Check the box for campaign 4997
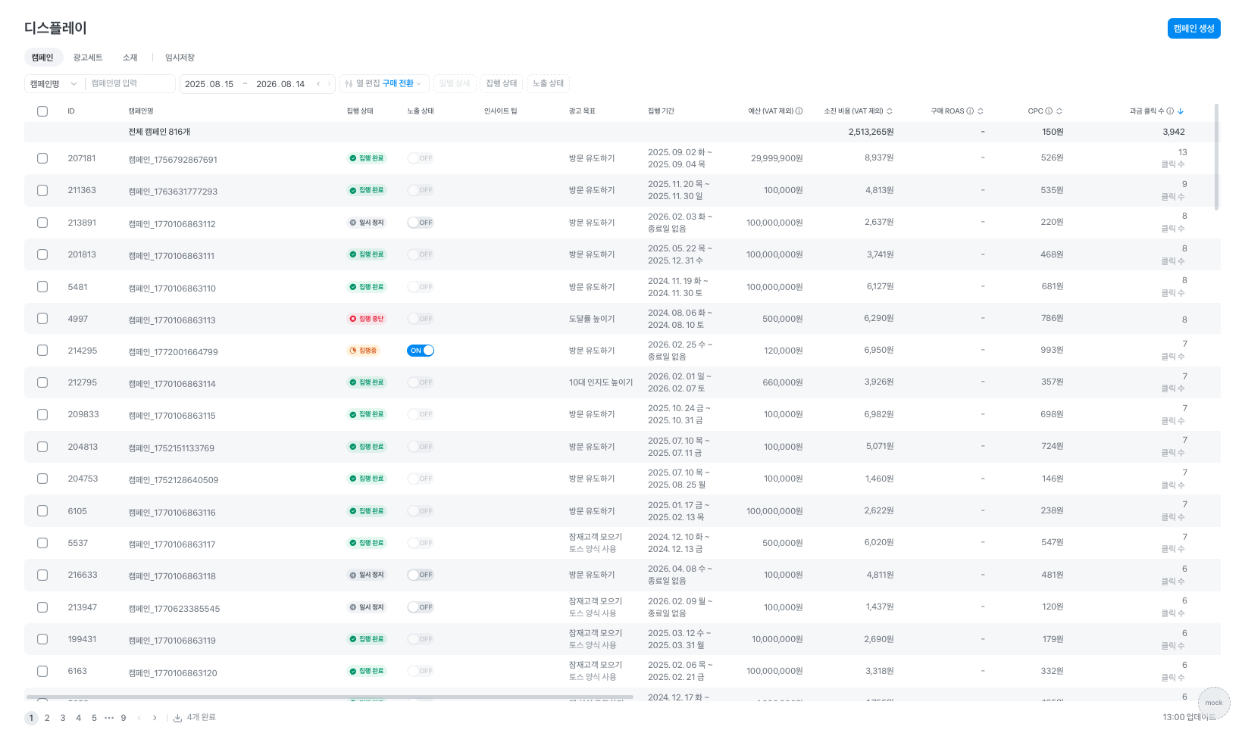The width and height of the screenshot is (1245, 733). (x=42, y=319)
